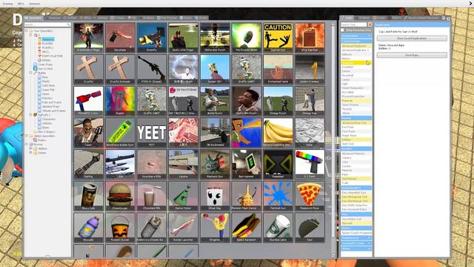Pick the Katana weapon icon

pyautogui.click(x=183, y=164)
